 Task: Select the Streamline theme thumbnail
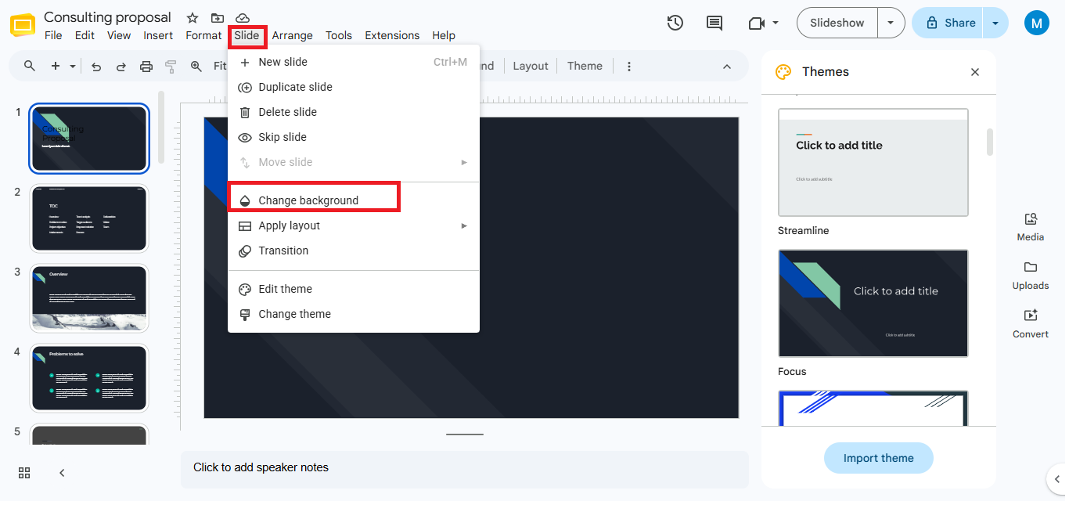[x=873, y=162]
